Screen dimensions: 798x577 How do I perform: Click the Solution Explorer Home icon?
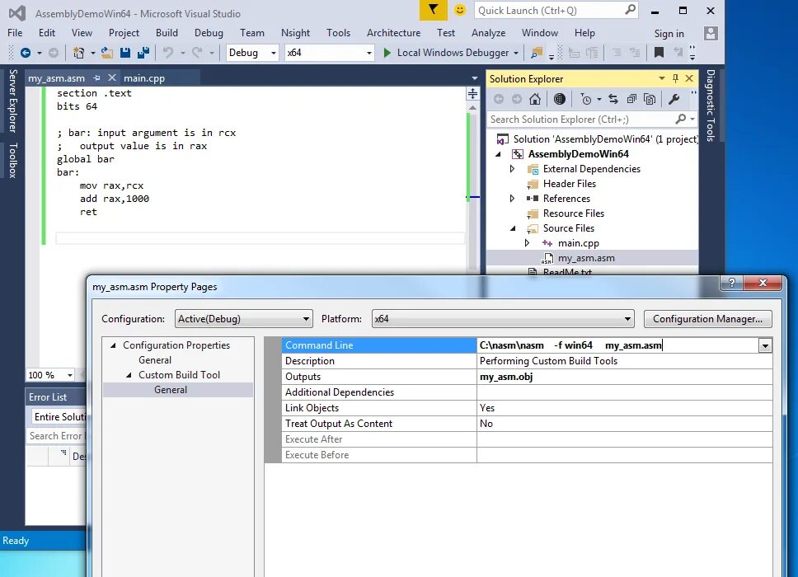535,99
